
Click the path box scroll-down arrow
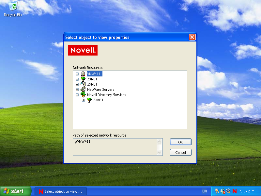tap(159, 152)
